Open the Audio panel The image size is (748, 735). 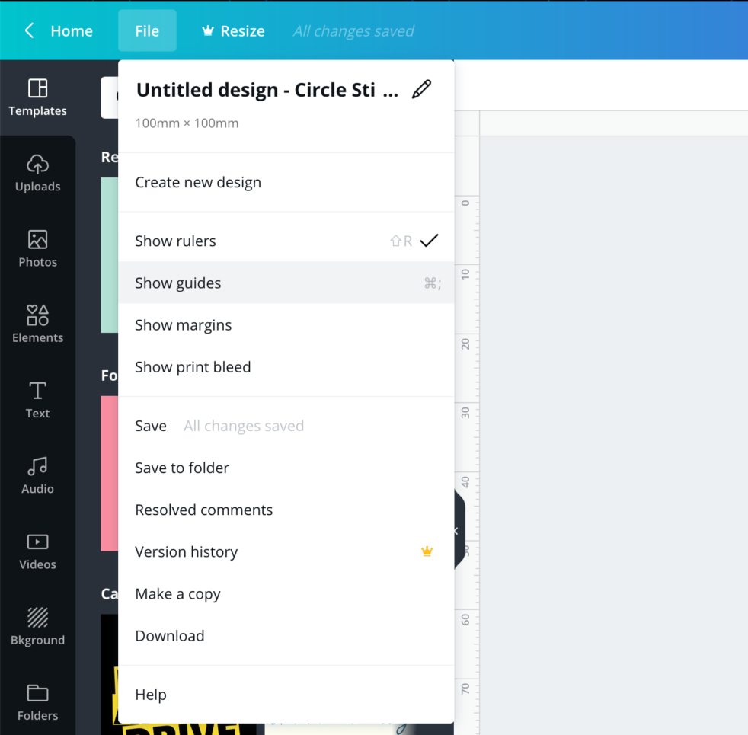[x=37, y=475]
